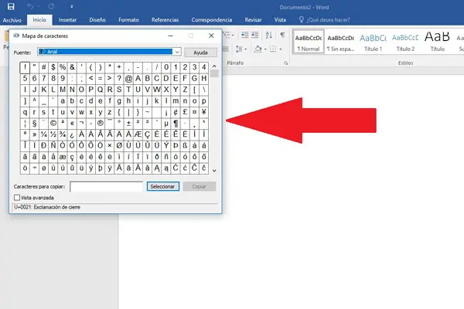This screenshot has width=464, height=309.
Task: Select the ½ fraction character cell
Action: point(53,134)
